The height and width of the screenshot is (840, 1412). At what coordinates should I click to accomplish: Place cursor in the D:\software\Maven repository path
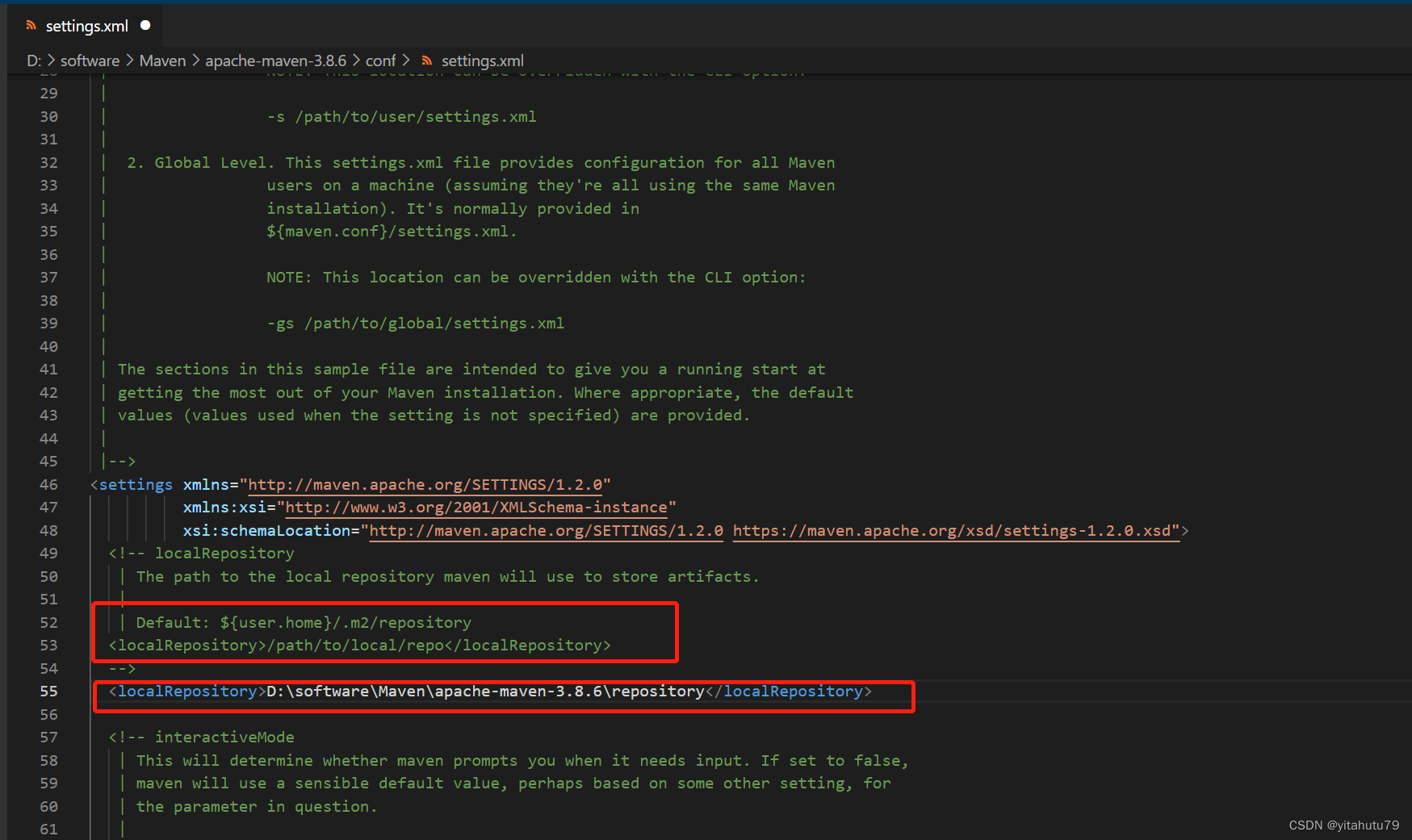coord(485,692)
